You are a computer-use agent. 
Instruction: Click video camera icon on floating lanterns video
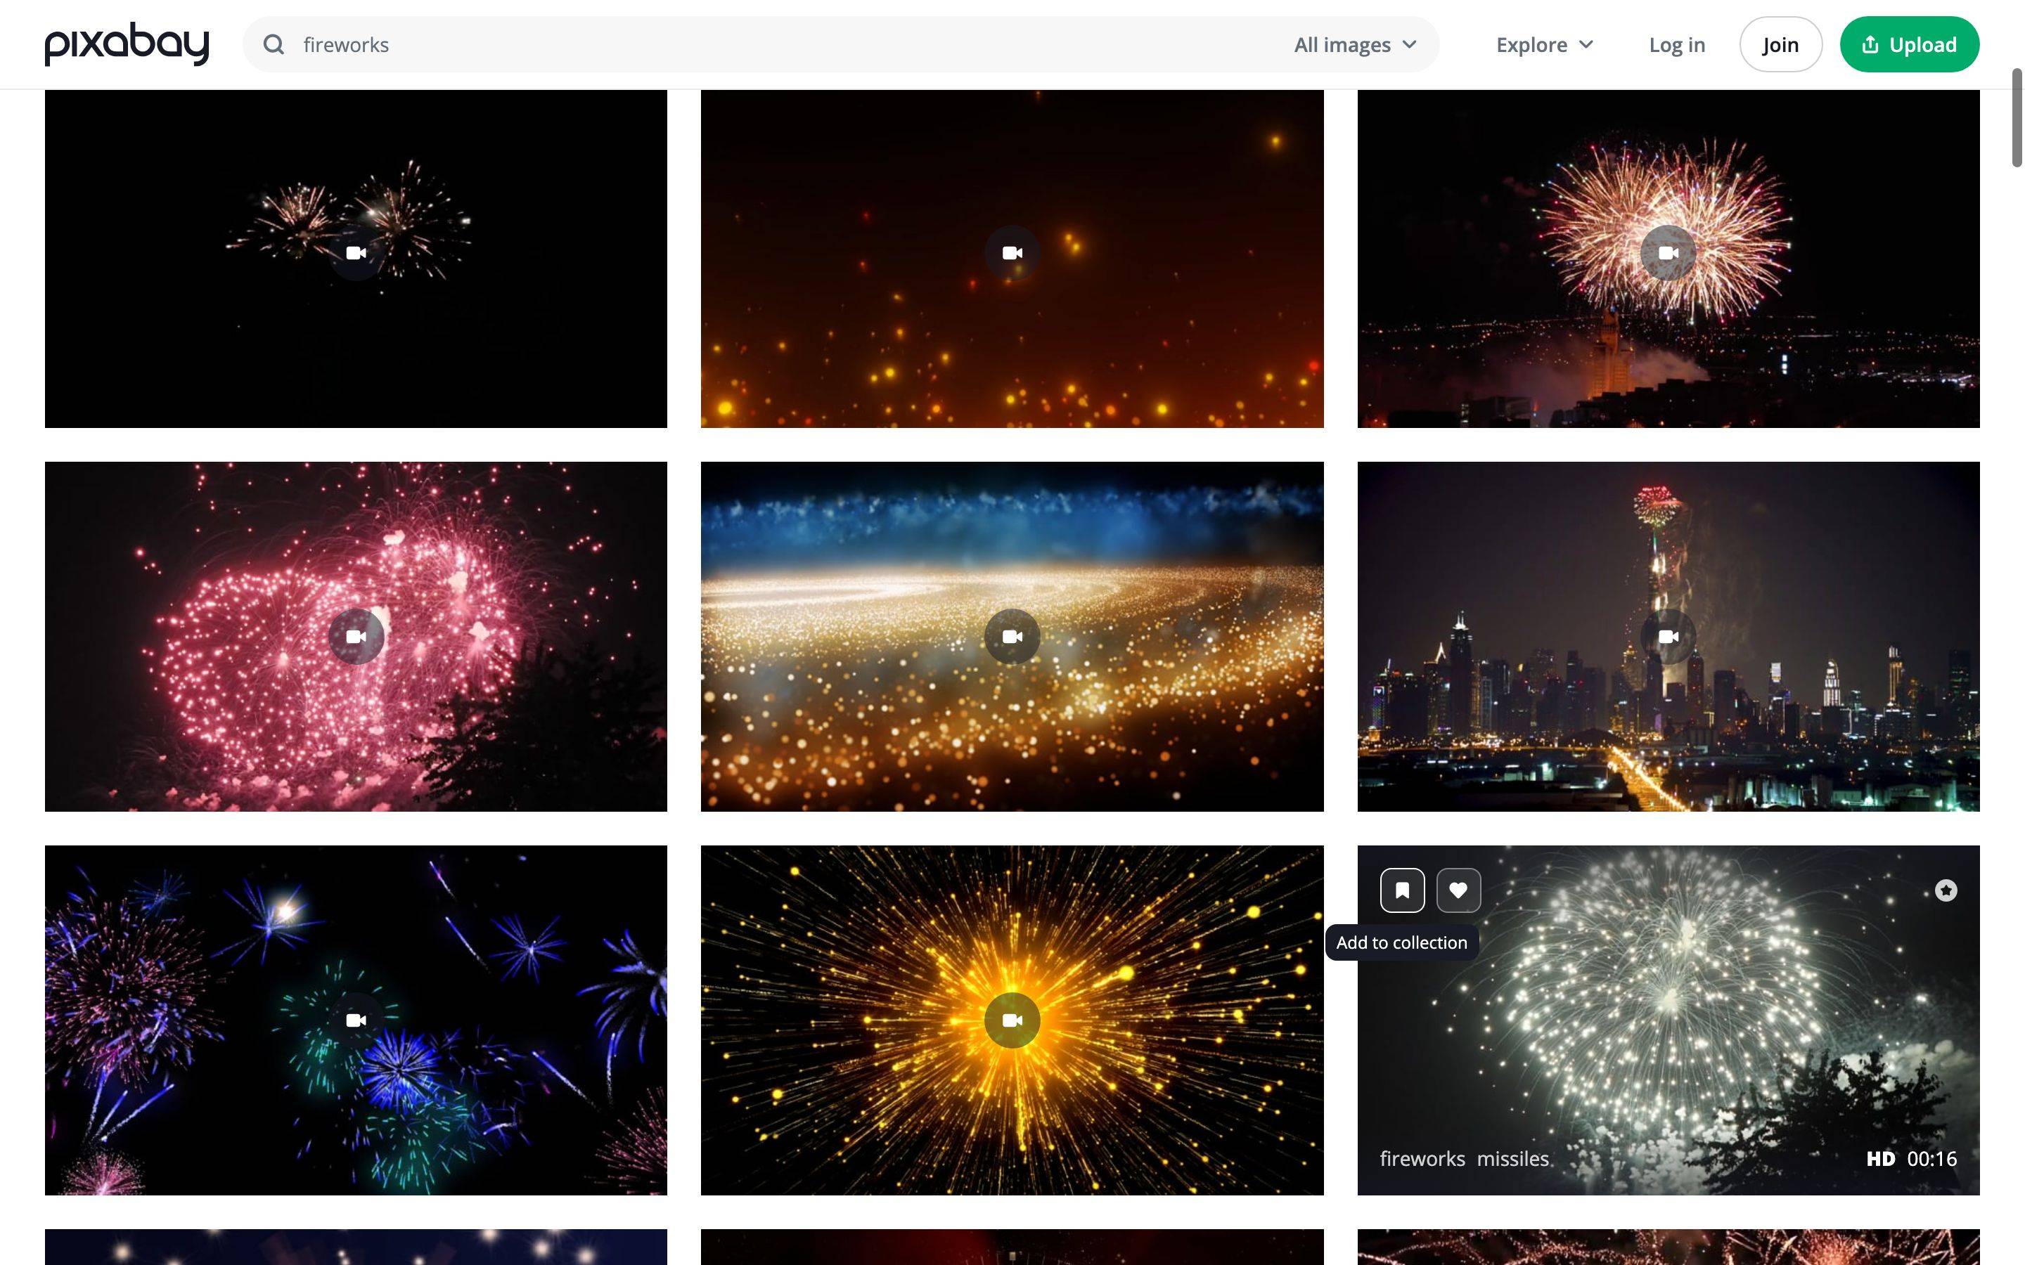click(1012, 253)
